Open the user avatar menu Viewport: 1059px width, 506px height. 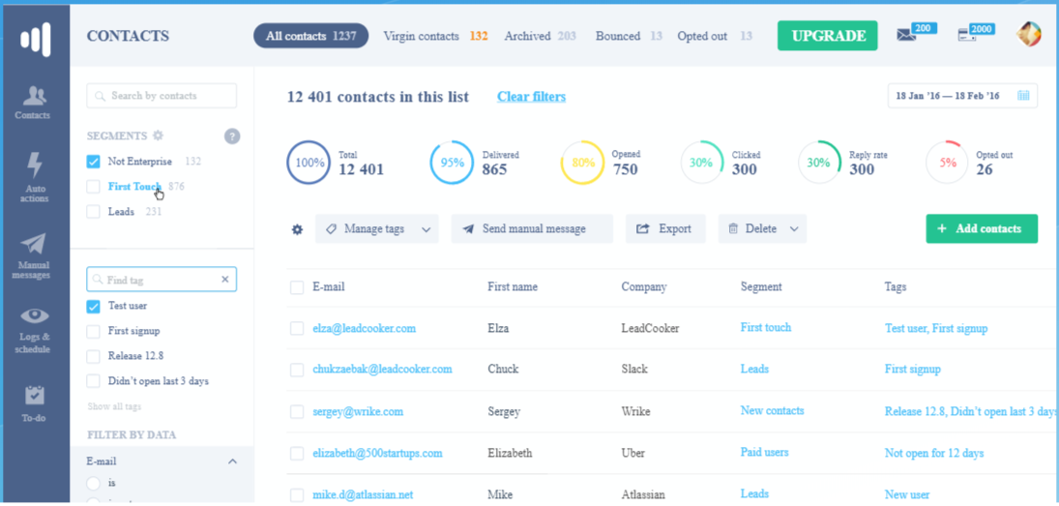point(1029,35)
